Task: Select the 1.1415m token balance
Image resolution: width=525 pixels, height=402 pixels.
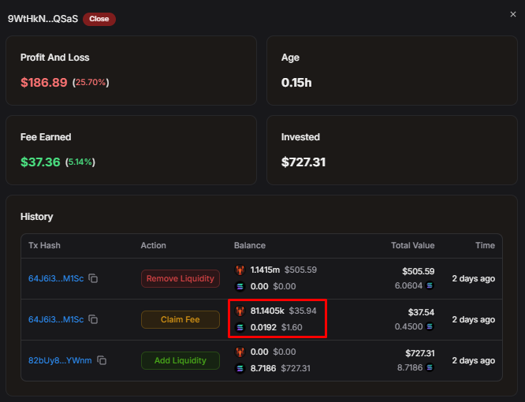Action: coord(265,270)
